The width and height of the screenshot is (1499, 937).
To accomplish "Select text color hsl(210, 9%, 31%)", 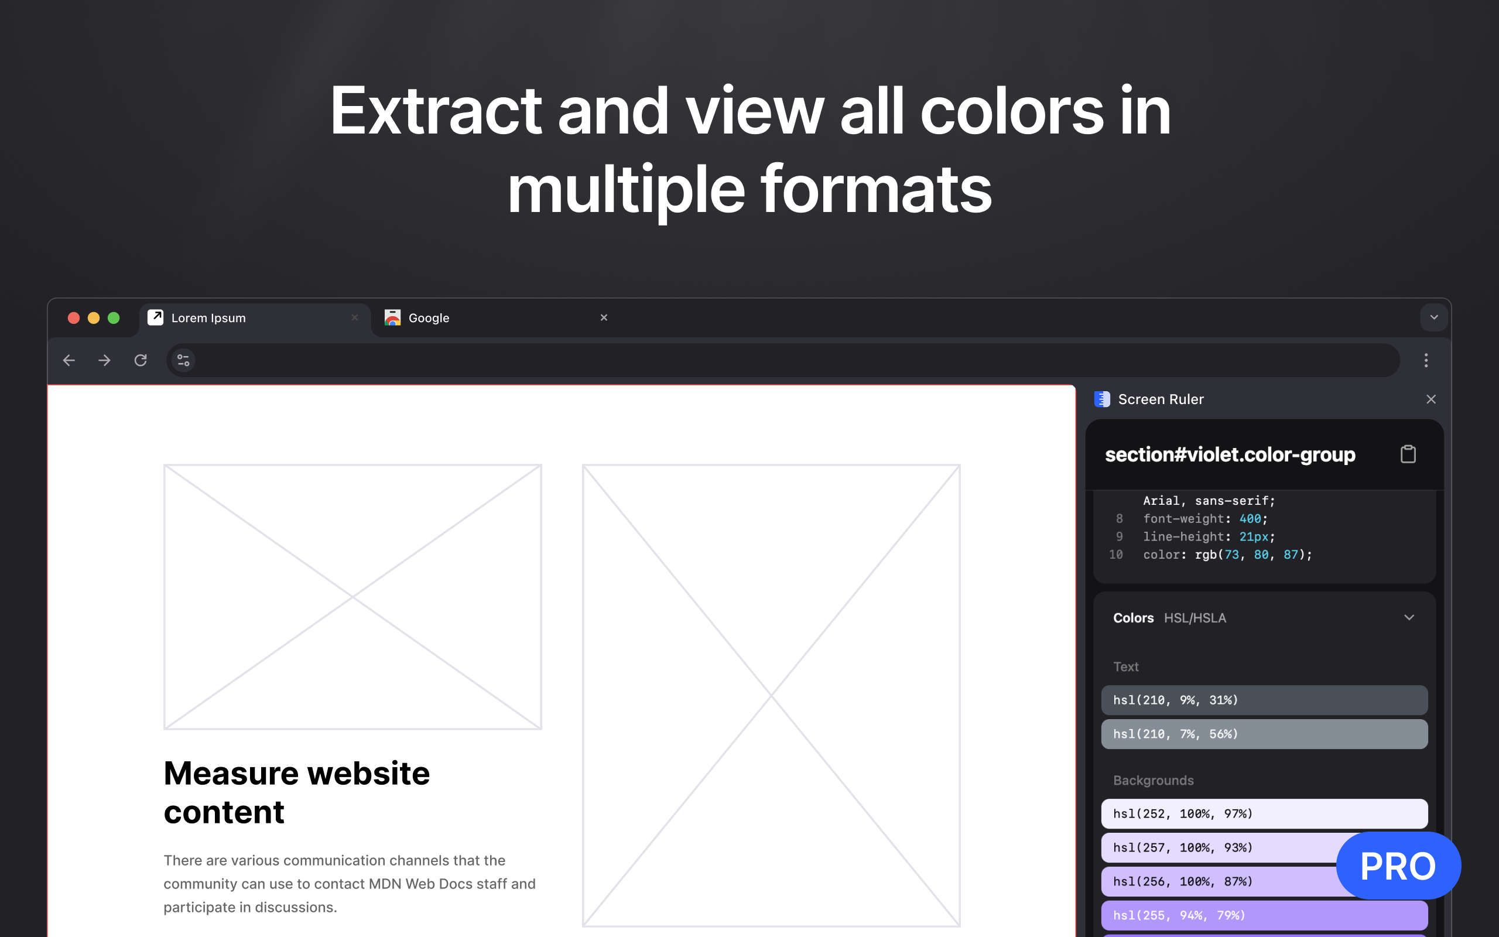I will click(1264, 700).
